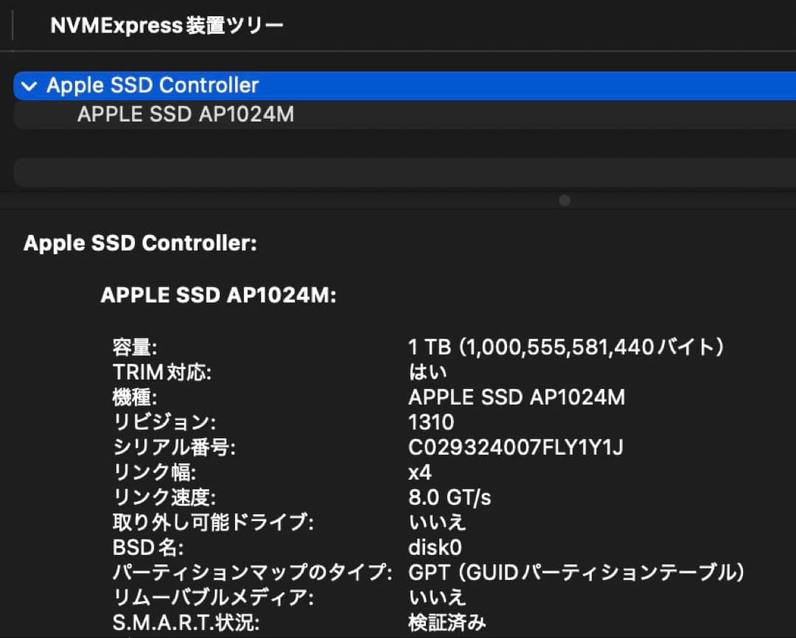Click the NVMExpress装置ツリー column header

point(167,25)
